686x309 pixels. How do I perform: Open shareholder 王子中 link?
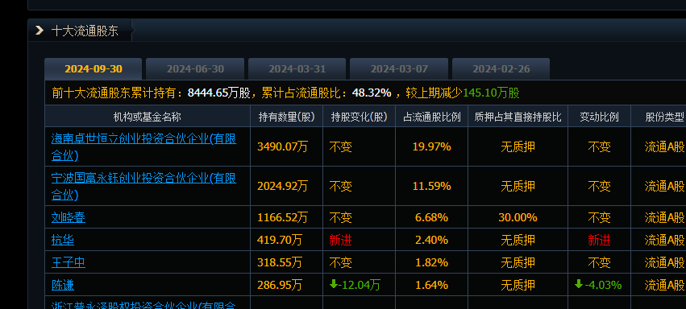(x=69, y=262)
